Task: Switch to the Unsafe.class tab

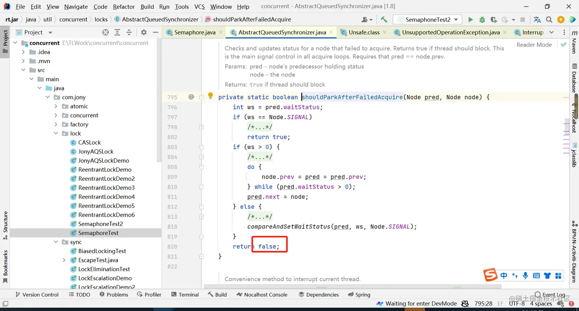Action: pos(363,33)
